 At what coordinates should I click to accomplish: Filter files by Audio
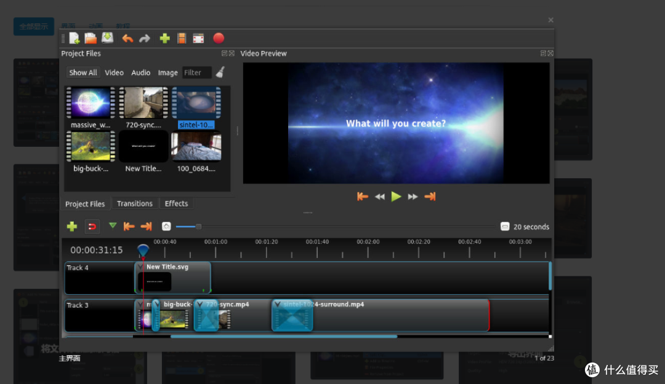[141, 73]
